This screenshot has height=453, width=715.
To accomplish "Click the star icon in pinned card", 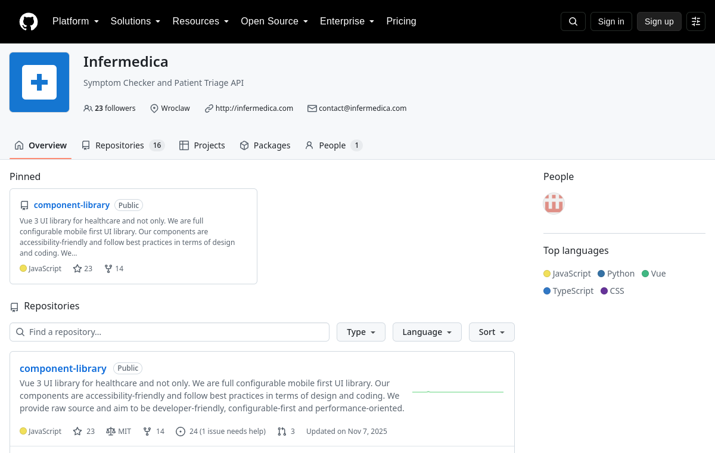I will (x=77, y=269).
